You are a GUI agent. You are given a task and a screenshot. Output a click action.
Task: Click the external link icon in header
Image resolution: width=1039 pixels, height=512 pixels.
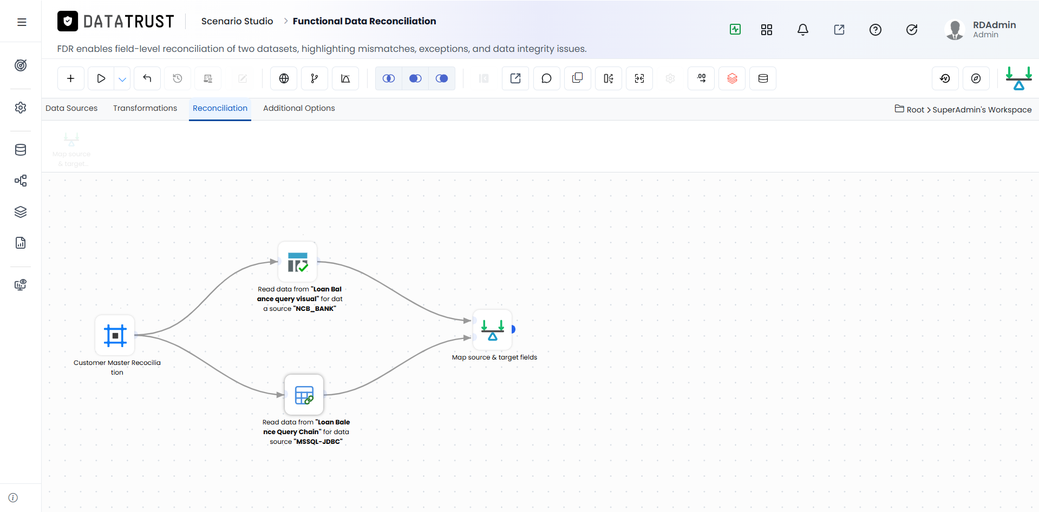[x=839, y=30]
